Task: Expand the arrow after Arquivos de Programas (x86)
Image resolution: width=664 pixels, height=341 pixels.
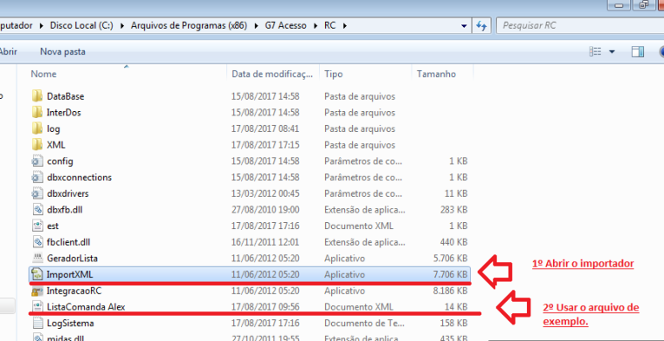Action: click(256, 25)
